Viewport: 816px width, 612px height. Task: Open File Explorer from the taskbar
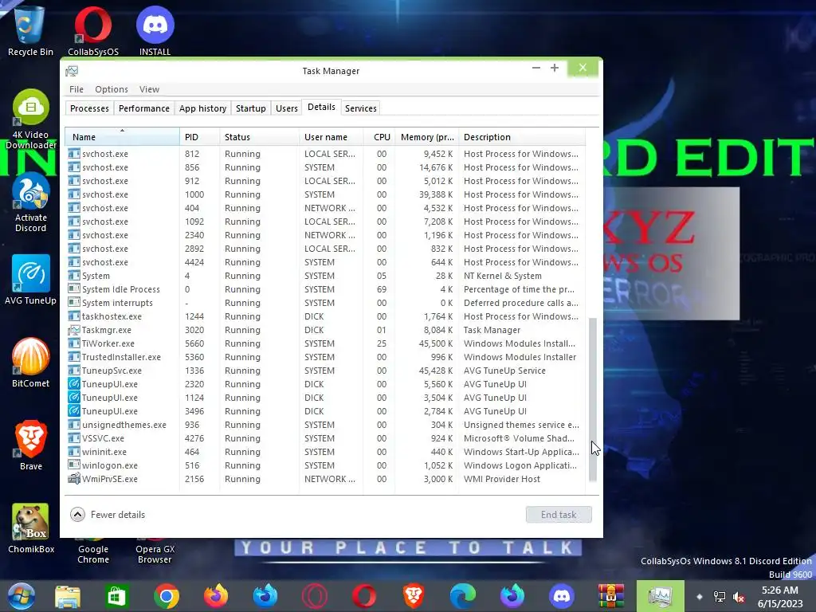[x=68, y=596]
